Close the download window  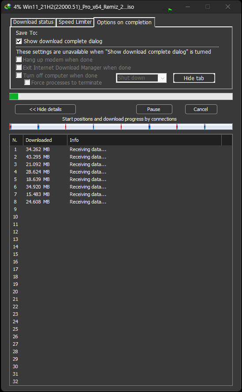228,7
